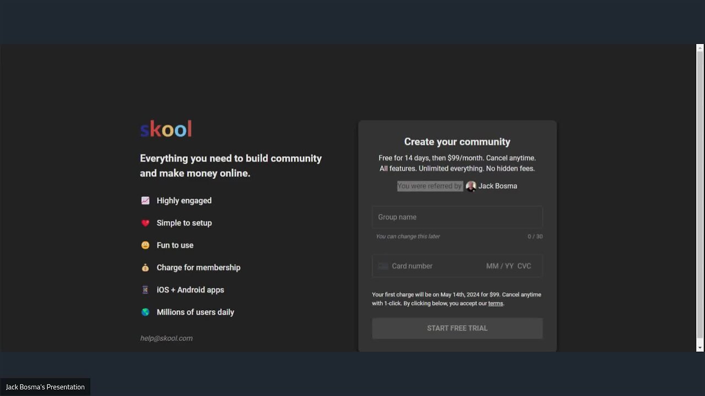Image resolution: width=705 pixels, height=396 pixels.
Task: Focus the Group name input field
Action: pos(457,217)
